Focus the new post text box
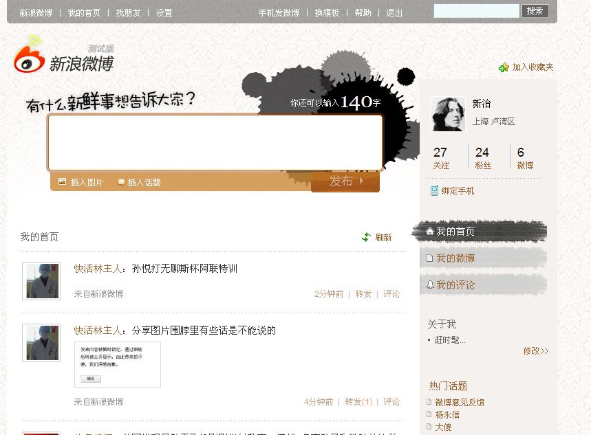Screen dimensions: 591x435 coord(215,142)
